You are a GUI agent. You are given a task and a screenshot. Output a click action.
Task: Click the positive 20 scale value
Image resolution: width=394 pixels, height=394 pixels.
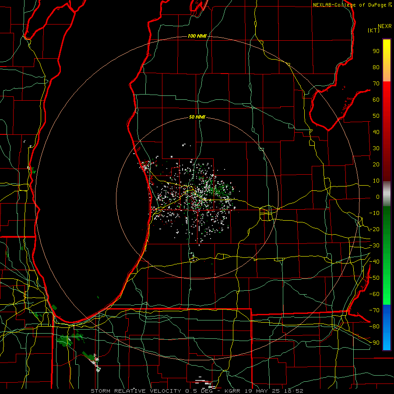click(376, 164)
